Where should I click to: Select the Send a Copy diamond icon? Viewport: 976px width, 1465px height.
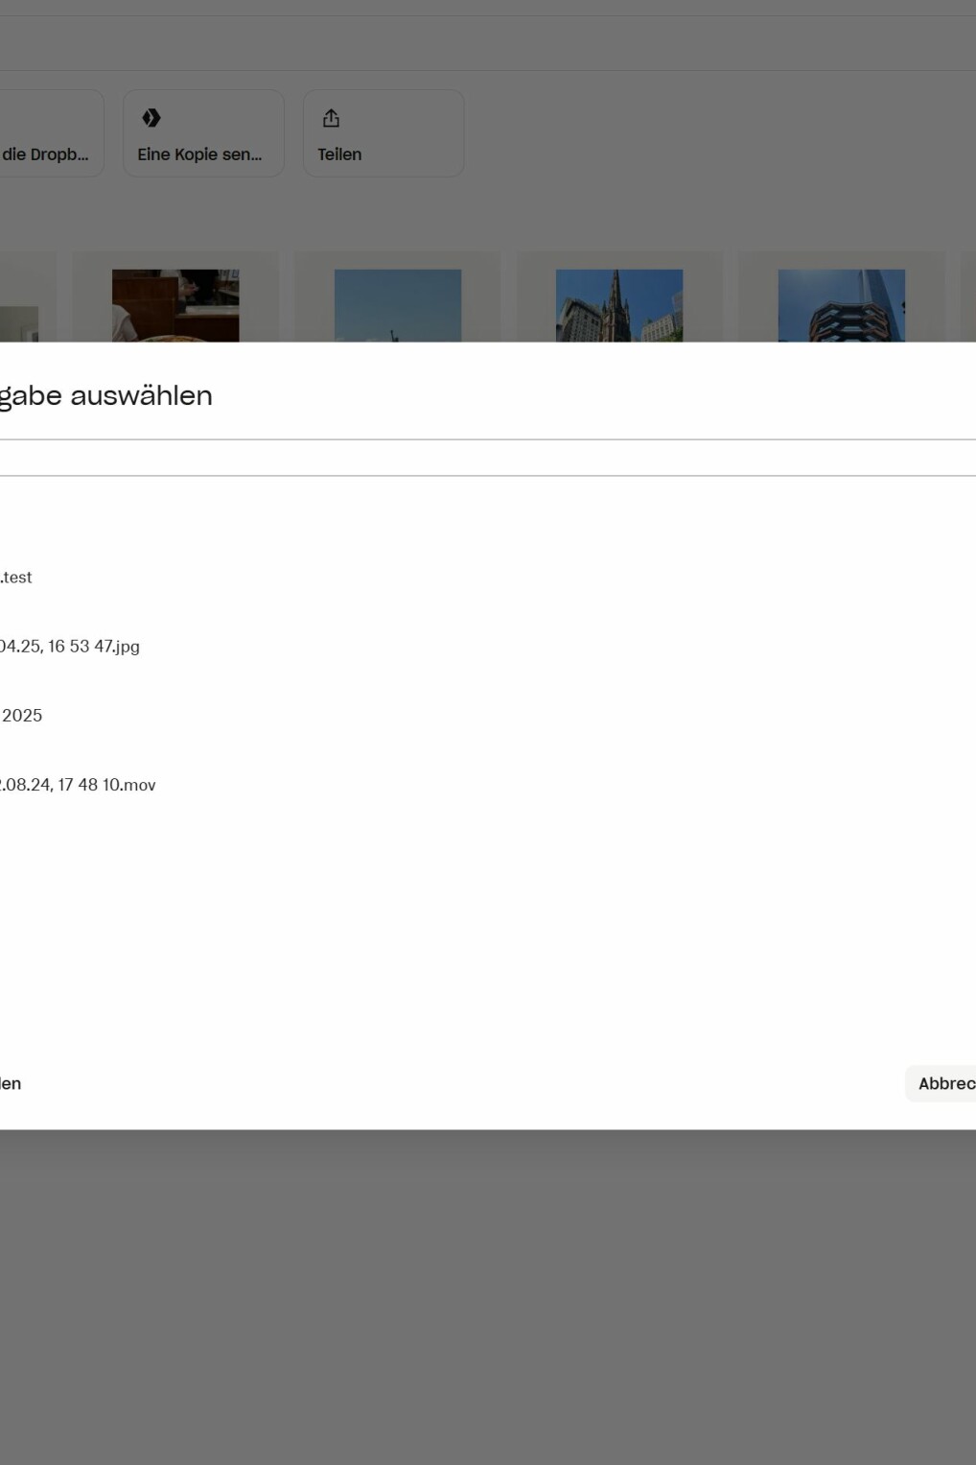(x=151, y=117)
